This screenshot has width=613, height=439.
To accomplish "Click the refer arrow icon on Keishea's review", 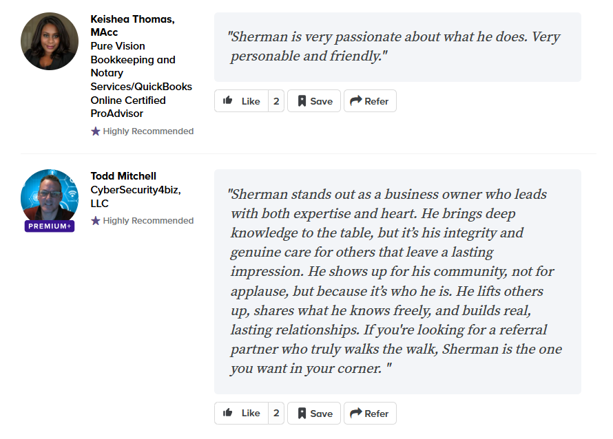I will (x=357, y=100).
